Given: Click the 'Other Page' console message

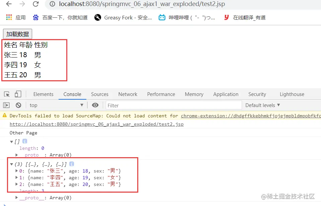Looking at the screenshot, I should click(23, 133).
